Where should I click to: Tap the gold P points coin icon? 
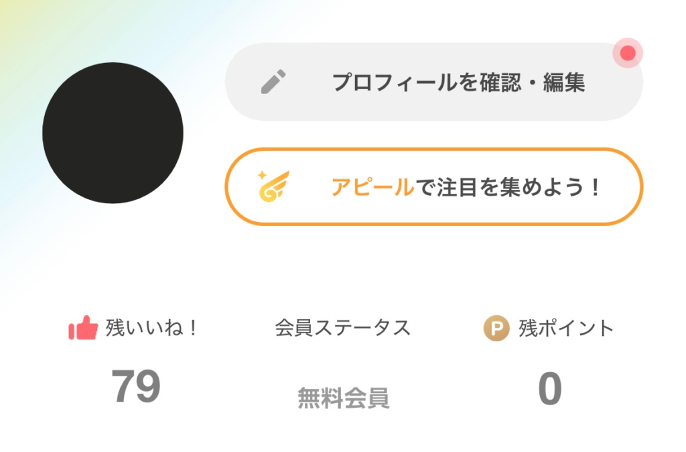496,328
